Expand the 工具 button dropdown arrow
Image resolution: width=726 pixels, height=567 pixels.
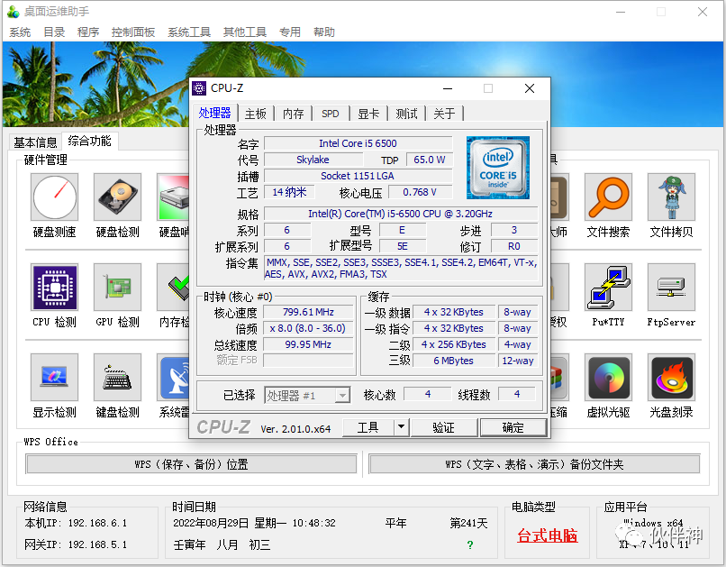point(402,426)
